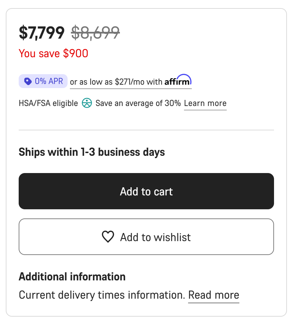Open the Learn more link for HSA/FSA
Image resolution: width=291 pixels, height=319 pixels.
tap(205, 103)
